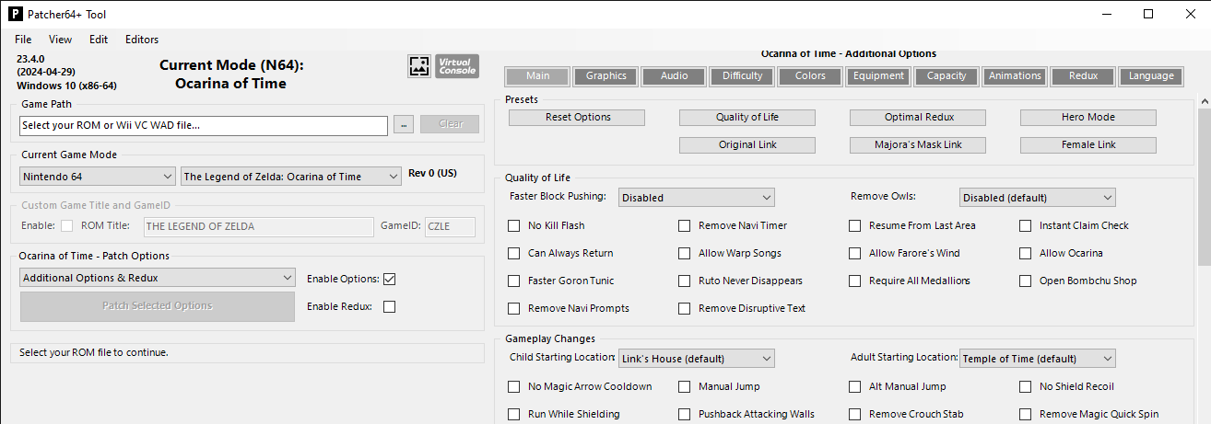The image size is (1211, 424).
Task: Select the Main options tab
Action: 538,76
